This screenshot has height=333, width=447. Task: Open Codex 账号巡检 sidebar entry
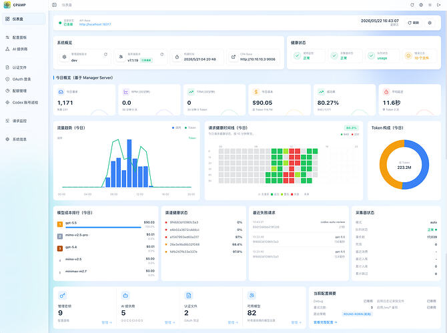pyautogui.click(x=24, y=103)
